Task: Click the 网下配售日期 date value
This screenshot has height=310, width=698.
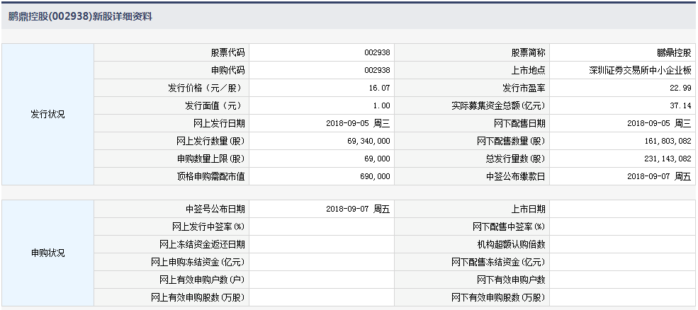Action: coord(659,123)
